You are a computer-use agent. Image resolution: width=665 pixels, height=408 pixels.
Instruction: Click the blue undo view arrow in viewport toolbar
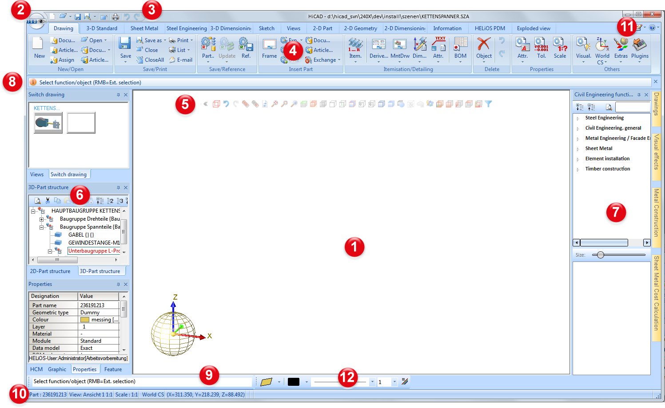tap(226, 104)
